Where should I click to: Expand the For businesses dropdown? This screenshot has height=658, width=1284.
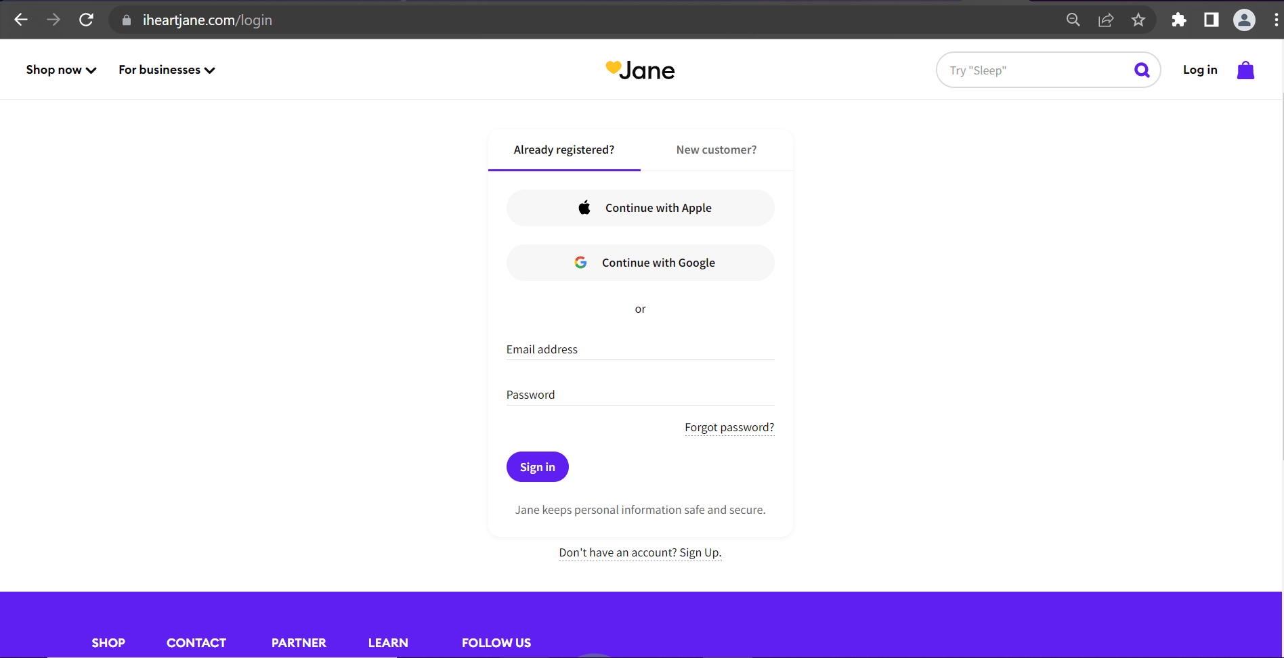click(x=167, y=70)
